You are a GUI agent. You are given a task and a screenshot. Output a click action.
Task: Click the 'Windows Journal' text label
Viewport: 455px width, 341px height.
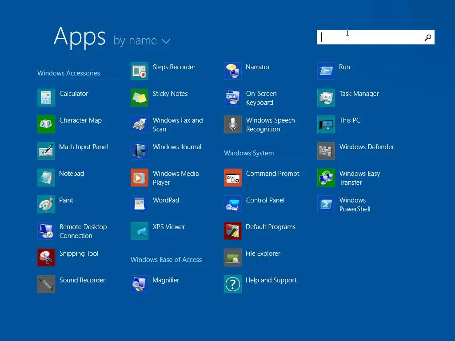point(177,147)
